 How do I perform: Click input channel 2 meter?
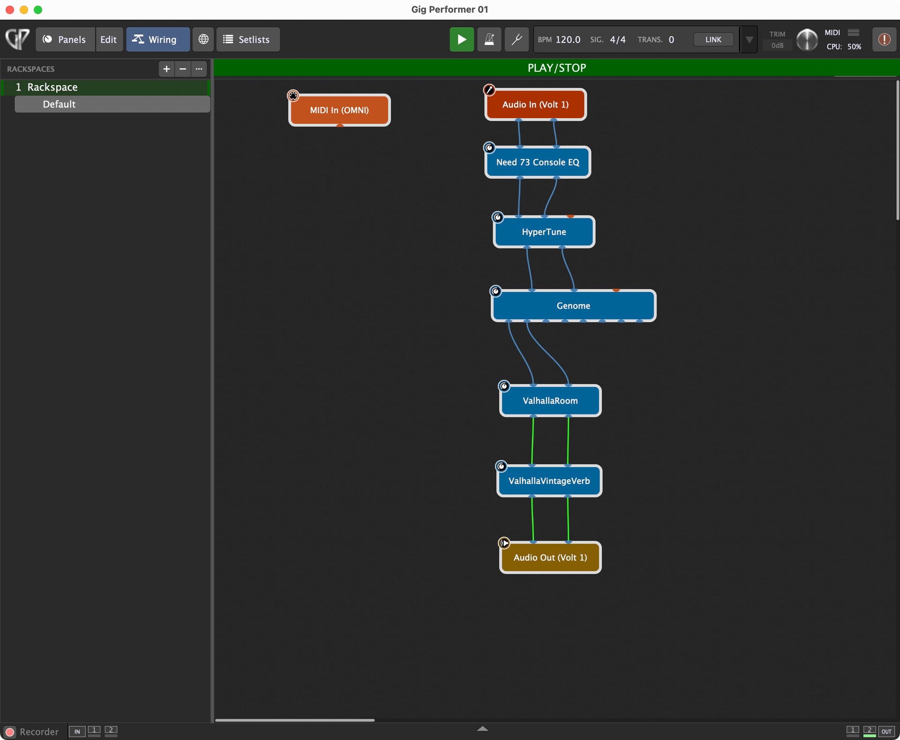pos(111,731)
